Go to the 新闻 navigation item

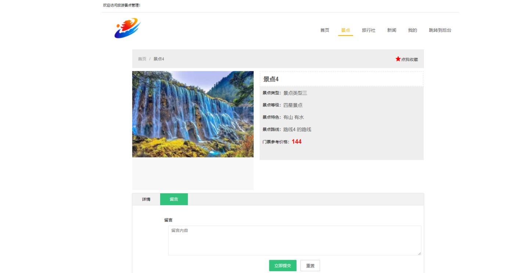coord(392,30)
